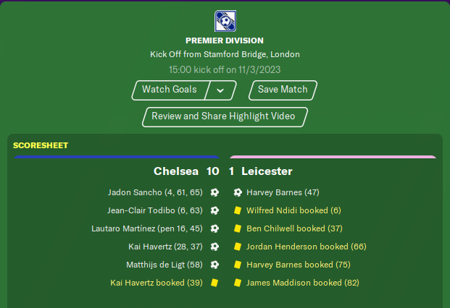Click goal icon beside Jadon Sancho
Image resolution: width=450 pixels, height=308 pixels.
[214, 192]
